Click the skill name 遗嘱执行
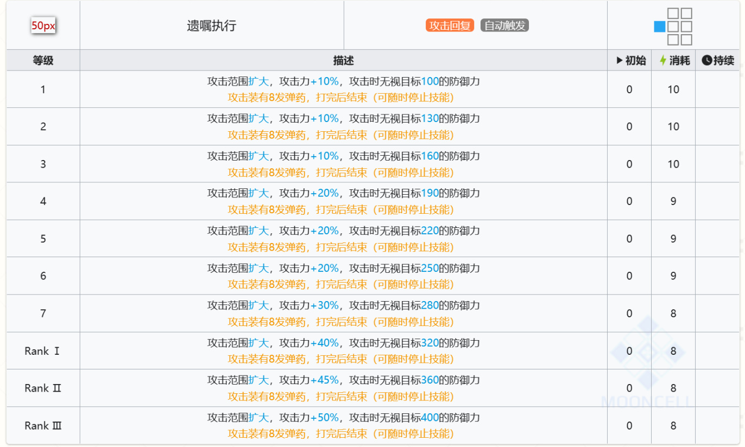 click(x=212, y=25)
